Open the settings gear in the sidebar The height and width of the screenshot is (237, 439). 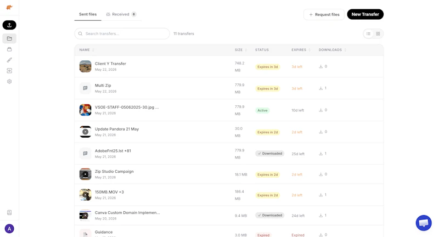pyautogui.click(x=9, y=81)
